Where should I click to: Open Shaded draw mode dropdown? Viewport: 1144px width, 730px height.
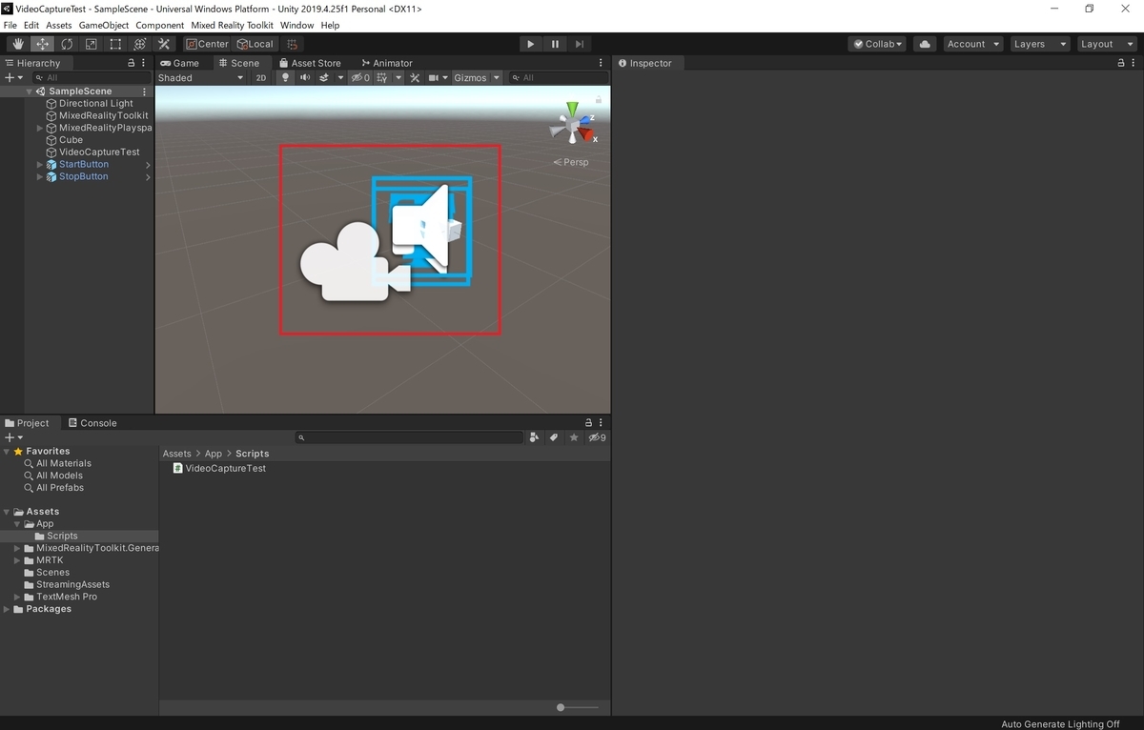point(200,78)
